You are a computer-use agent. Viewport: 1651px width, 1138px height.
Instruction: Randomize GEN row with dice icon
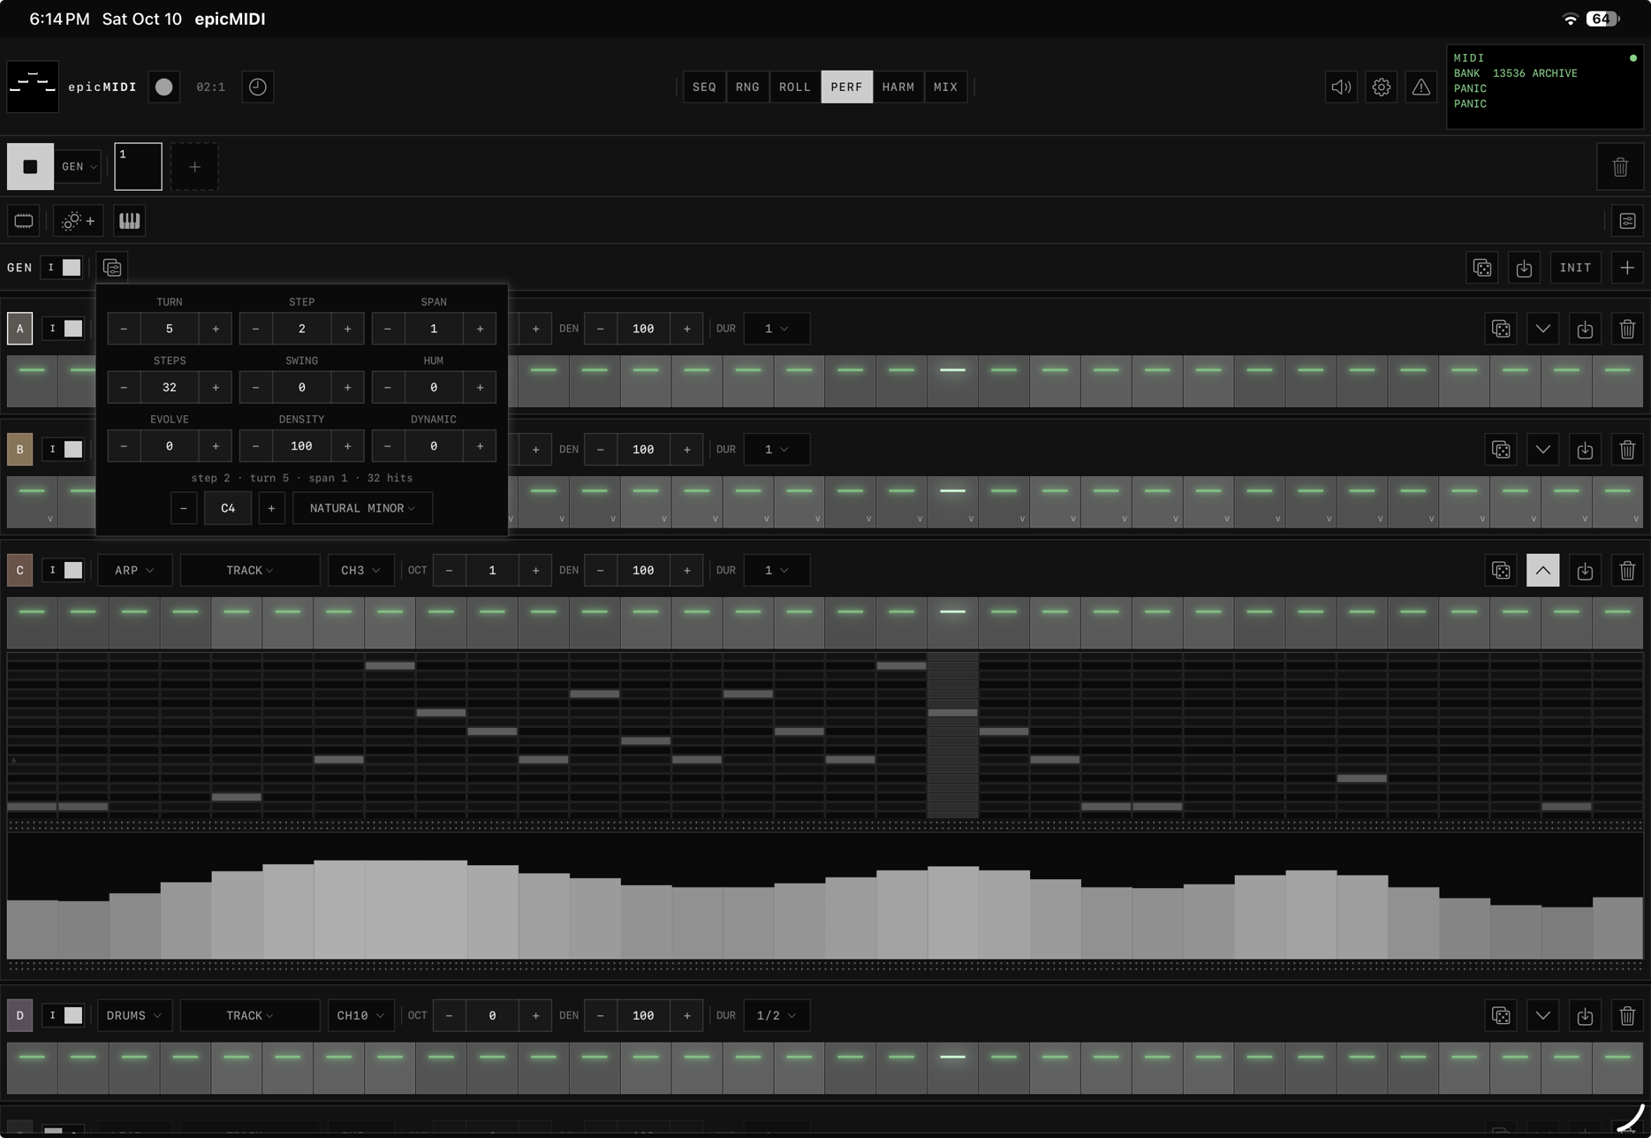tap(1482, 268)
